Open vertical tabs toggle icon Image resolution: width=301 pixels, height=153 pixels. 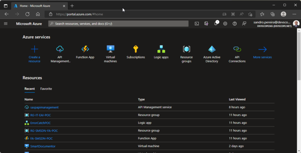[5, 6]
